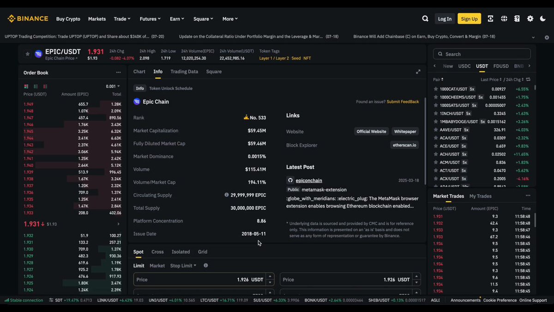Swap Last Price / 24h Chg column icon
Viewport: 554px width, 312px height.
coord(528,80)
